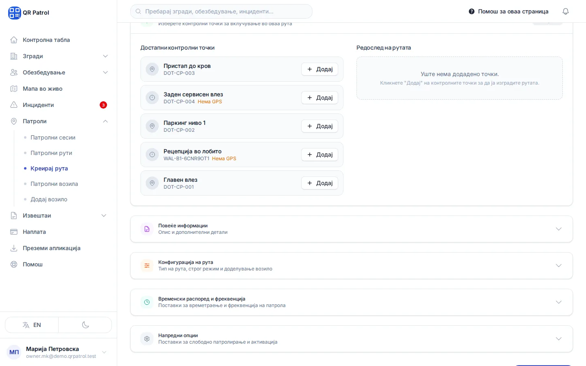Click the pin icon beside Главен влез
Image resolution: width=586 pixels, height=366 pixels.
click(152, 183)
